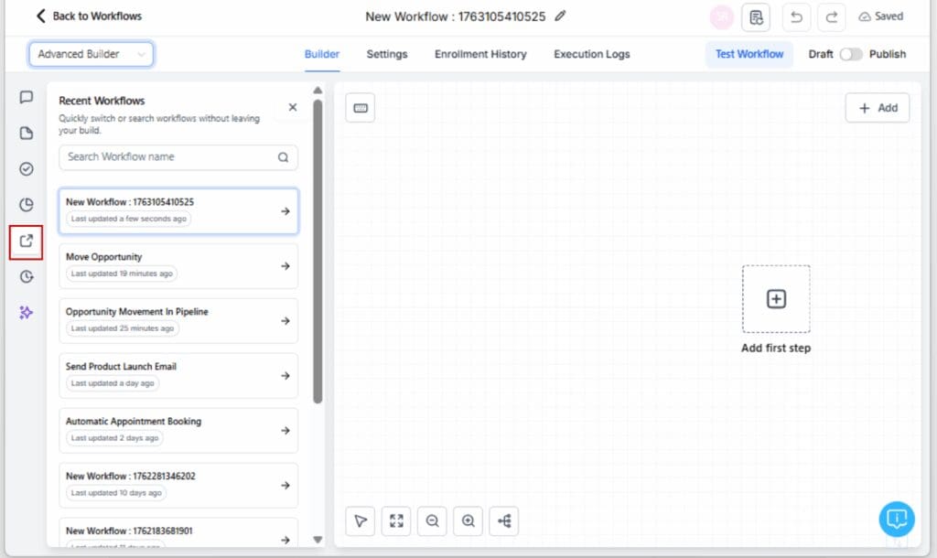This screenshot has width=937, height=558.
Task: Zoom in on the workflow canvas
Action: pyautogui.click(x=468, y=520)
